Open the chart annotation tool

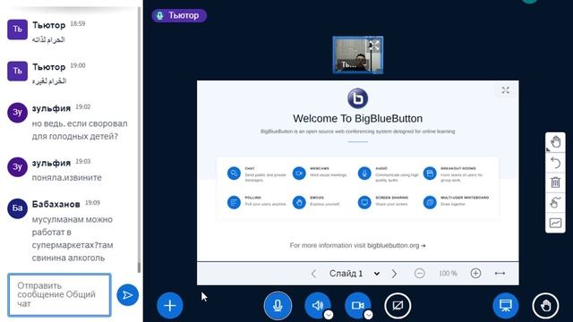pos(555,223)
